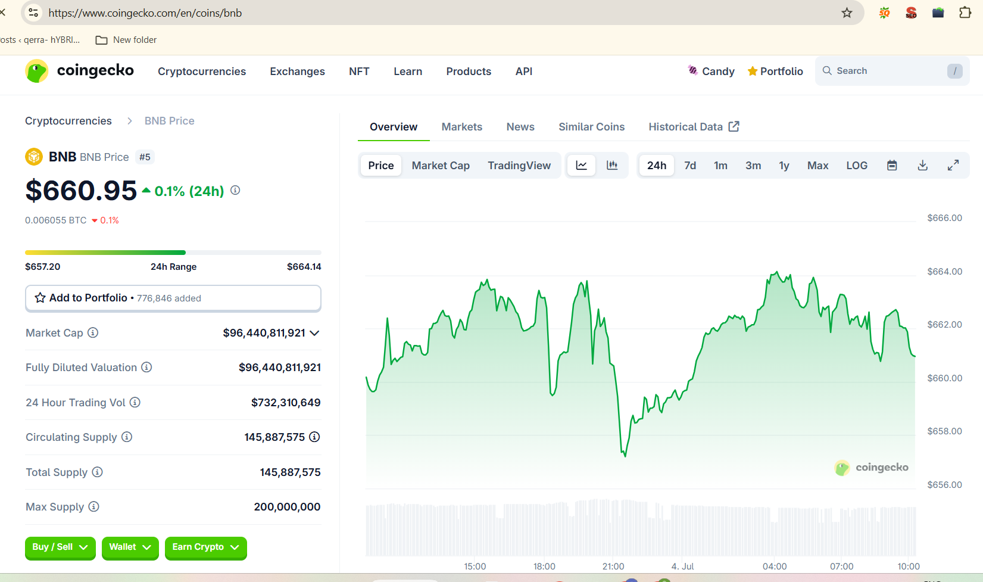Expand the chart to fullscreen
Screen dimensions: 983x582
[953, 165]
